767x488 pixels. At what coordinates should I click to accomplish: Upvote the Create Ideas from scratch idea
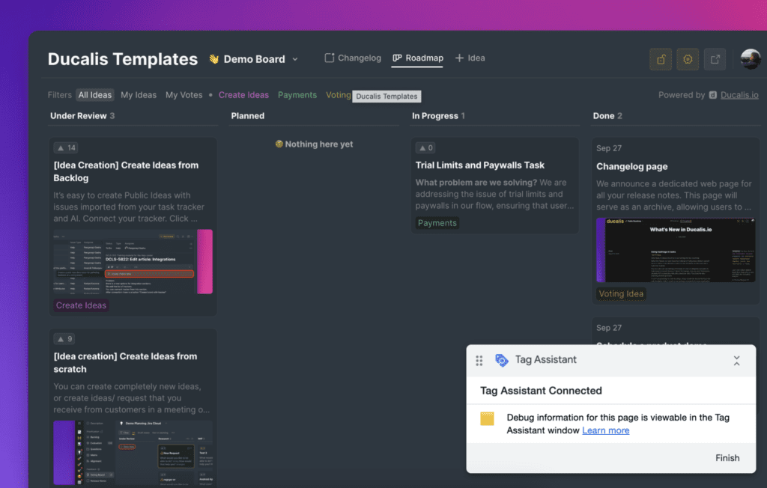64,339
